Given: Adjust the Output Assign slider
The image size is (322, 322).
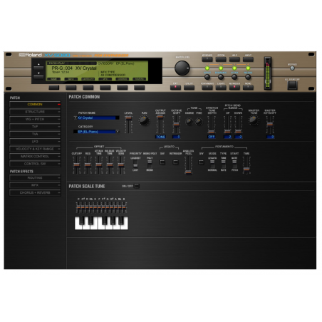Looking at the screenshot, I should pyautogui.click(x=160, y=124).
